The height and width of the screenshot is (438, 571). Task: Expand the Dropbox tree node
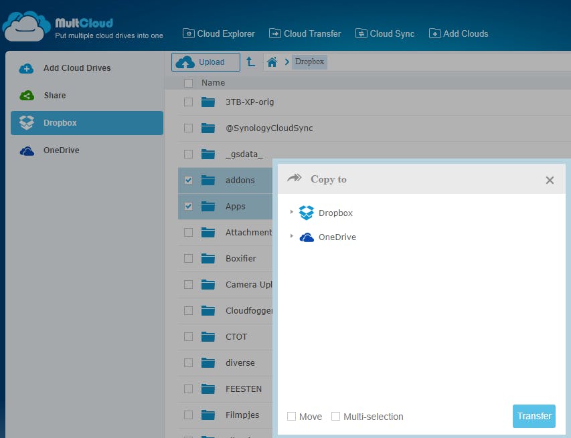[x=291, y=212]
